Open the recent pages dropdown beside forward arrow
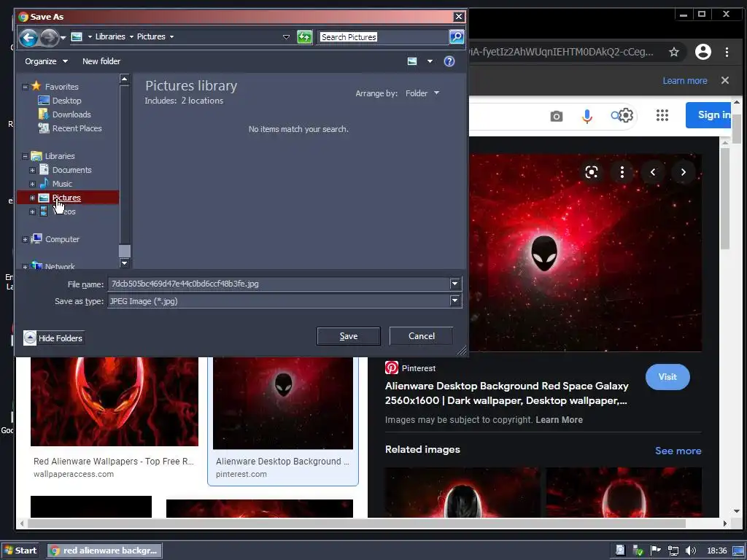Screen dimensions: 747x560 tap(63, 38)
